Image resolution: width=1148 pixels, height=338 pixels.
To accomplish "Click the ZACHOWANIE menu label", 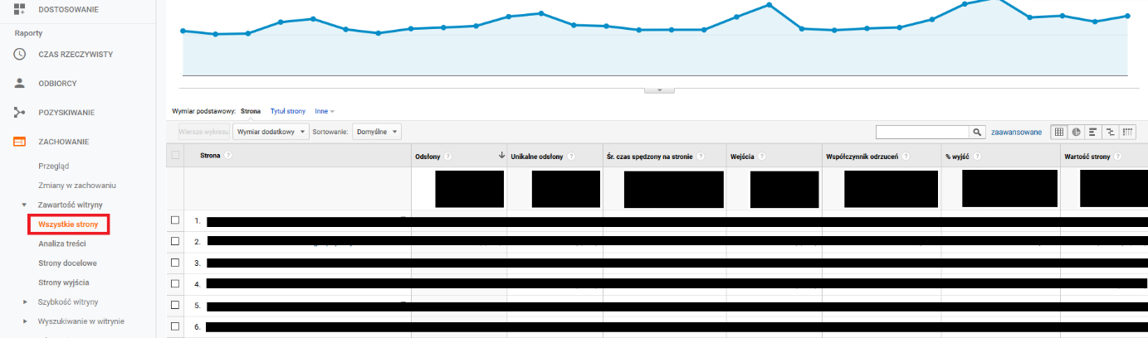I will pos(64,142).
